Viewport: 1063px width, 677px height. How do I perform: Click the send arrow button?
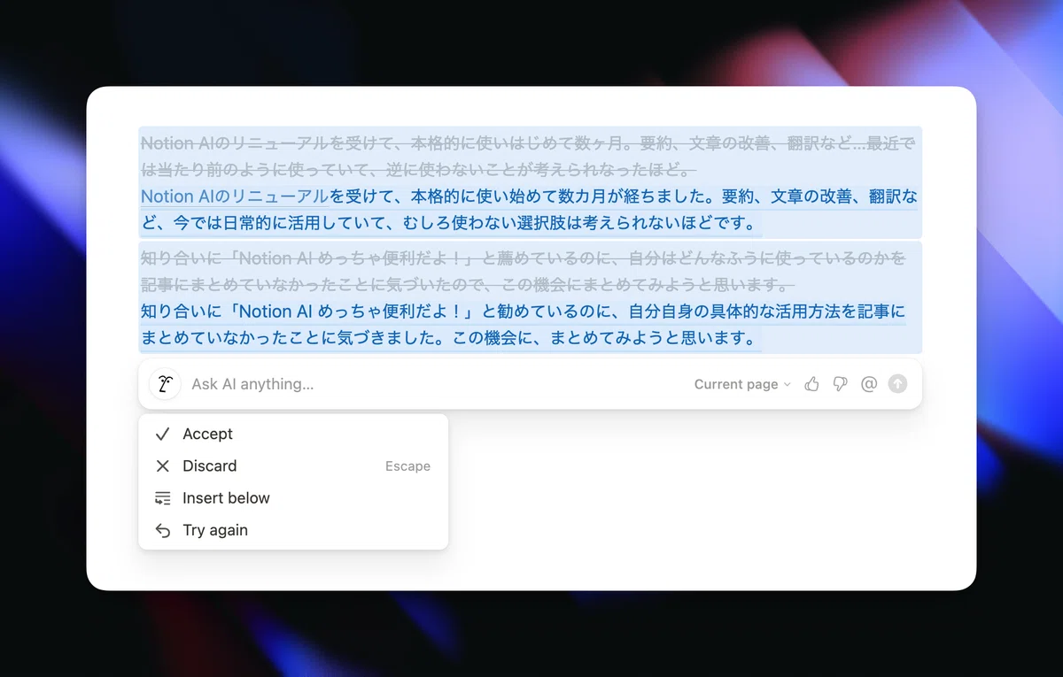(x=897, y=384)
